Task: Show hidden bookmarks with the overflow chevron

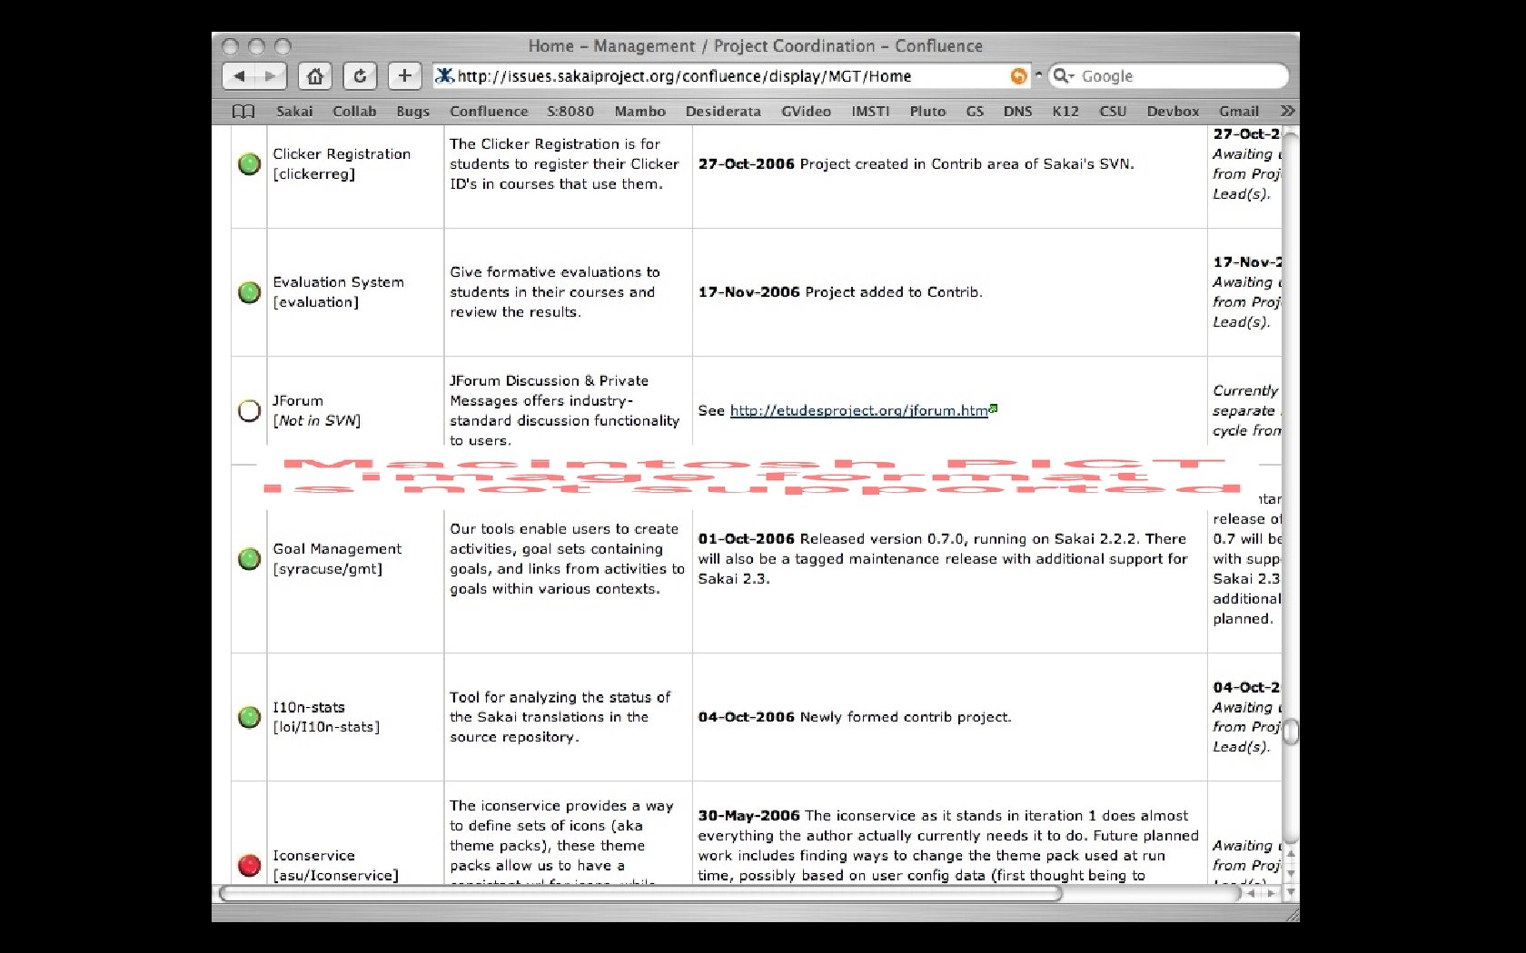Action: click(1287, 111)
